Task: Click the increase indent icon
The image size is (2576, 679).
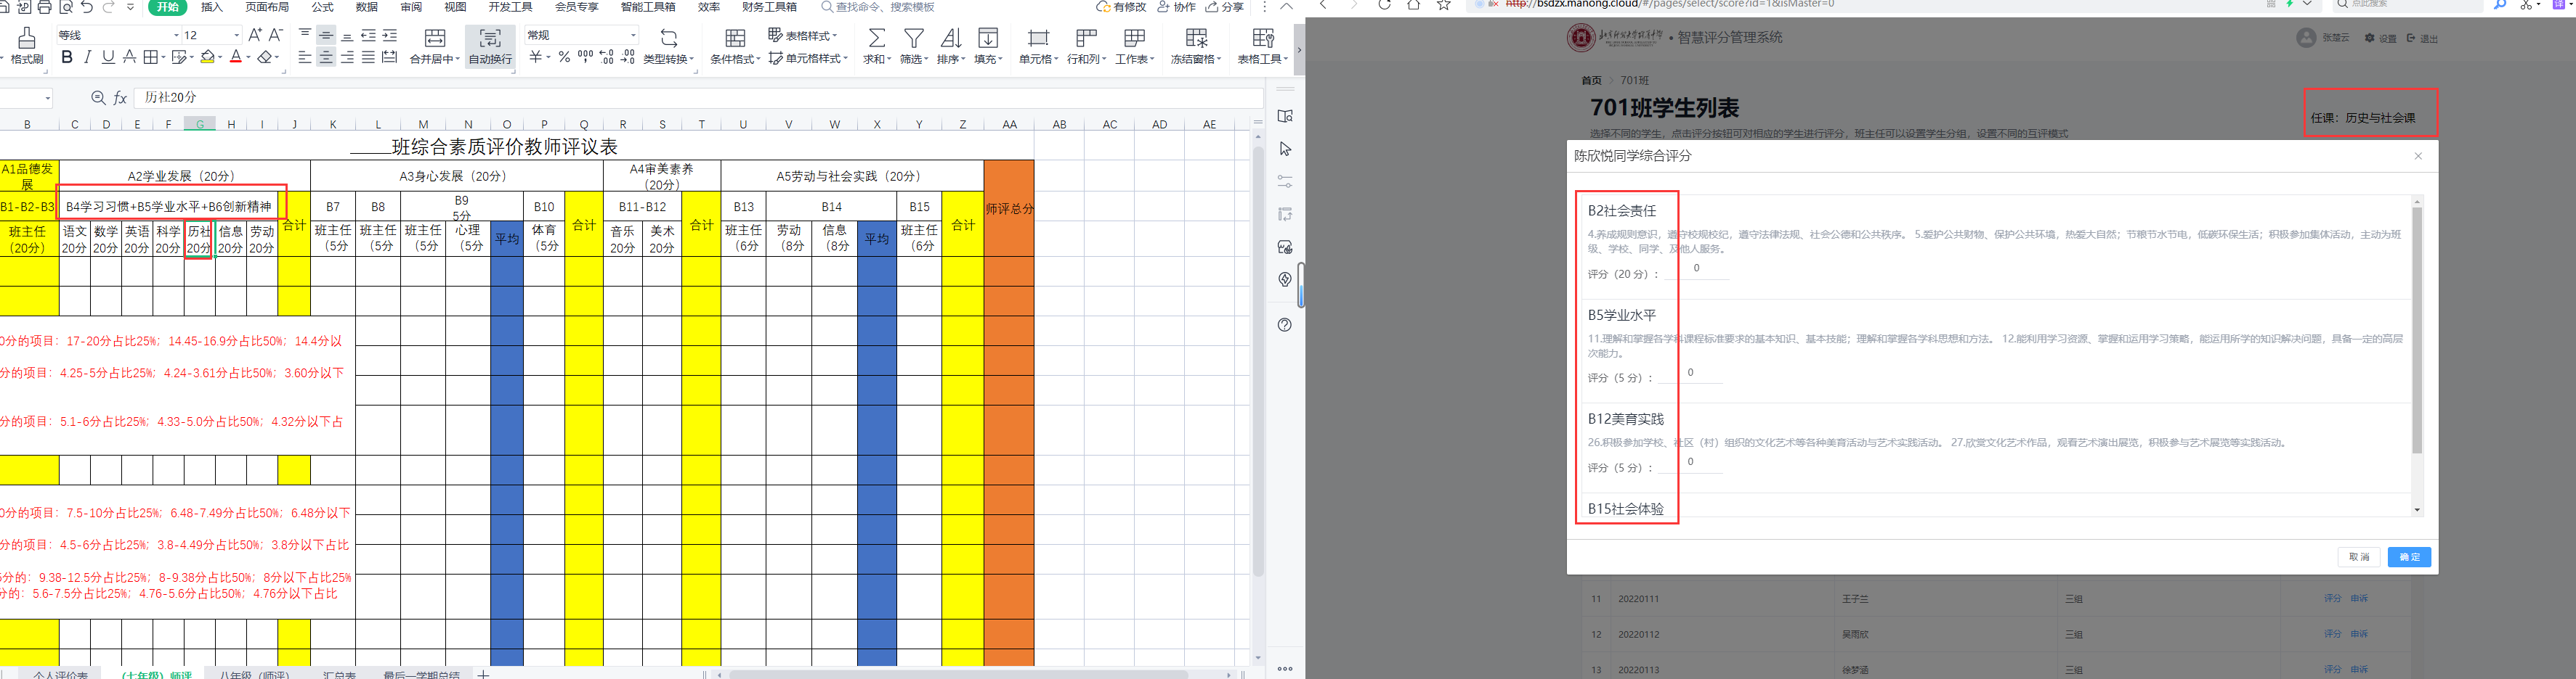Action: pyautogui.click(x=390, y=35)
